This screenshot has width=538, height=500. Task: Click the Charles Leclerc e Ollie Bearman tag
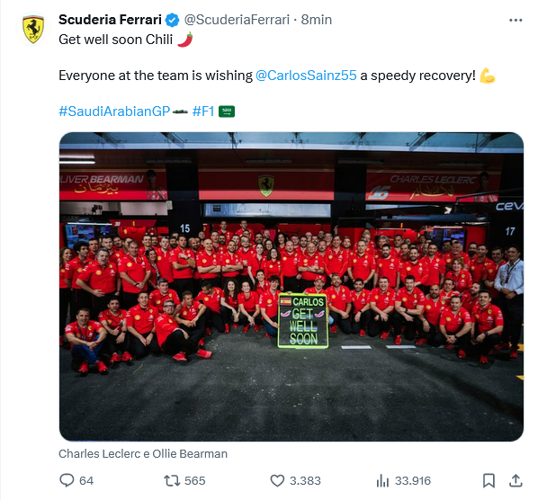[143, 454]
